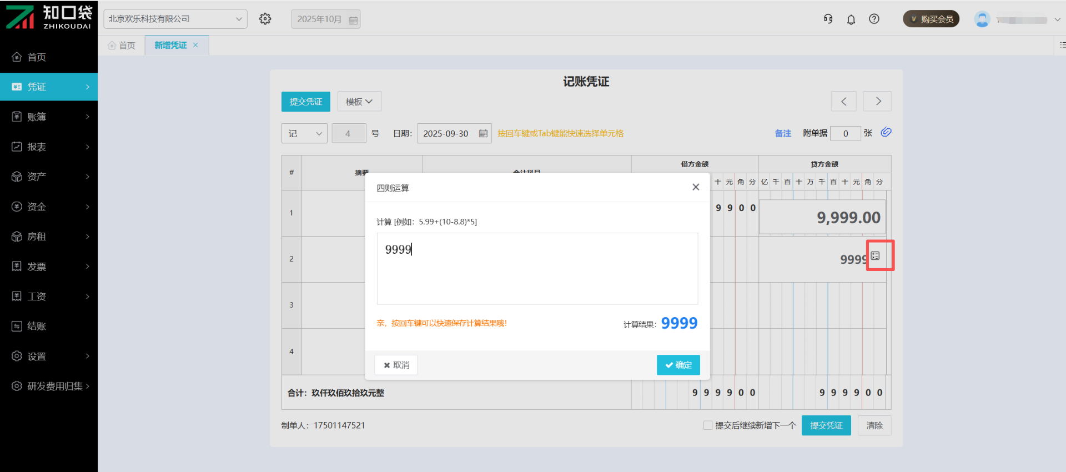
Task: Open the calculator icon in credit cell
Action: point(876,255)
